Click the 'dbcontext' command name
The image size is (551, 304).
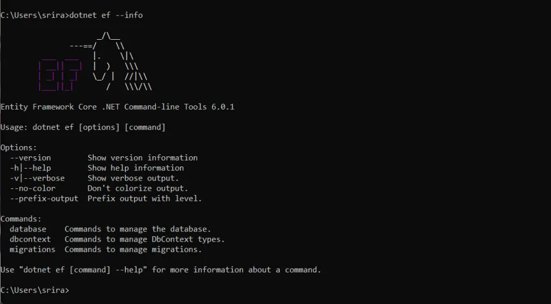(30, 239)
